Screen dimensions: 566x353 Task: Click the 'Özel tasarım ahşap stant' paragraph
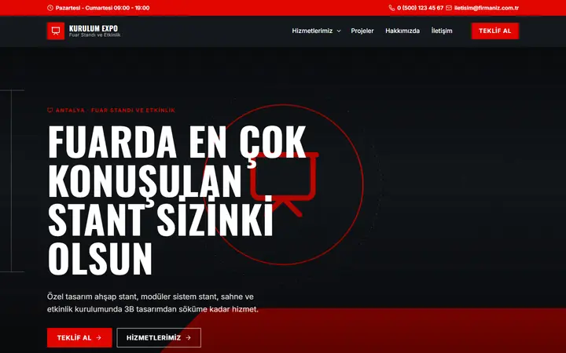click(x=153, y=303)
